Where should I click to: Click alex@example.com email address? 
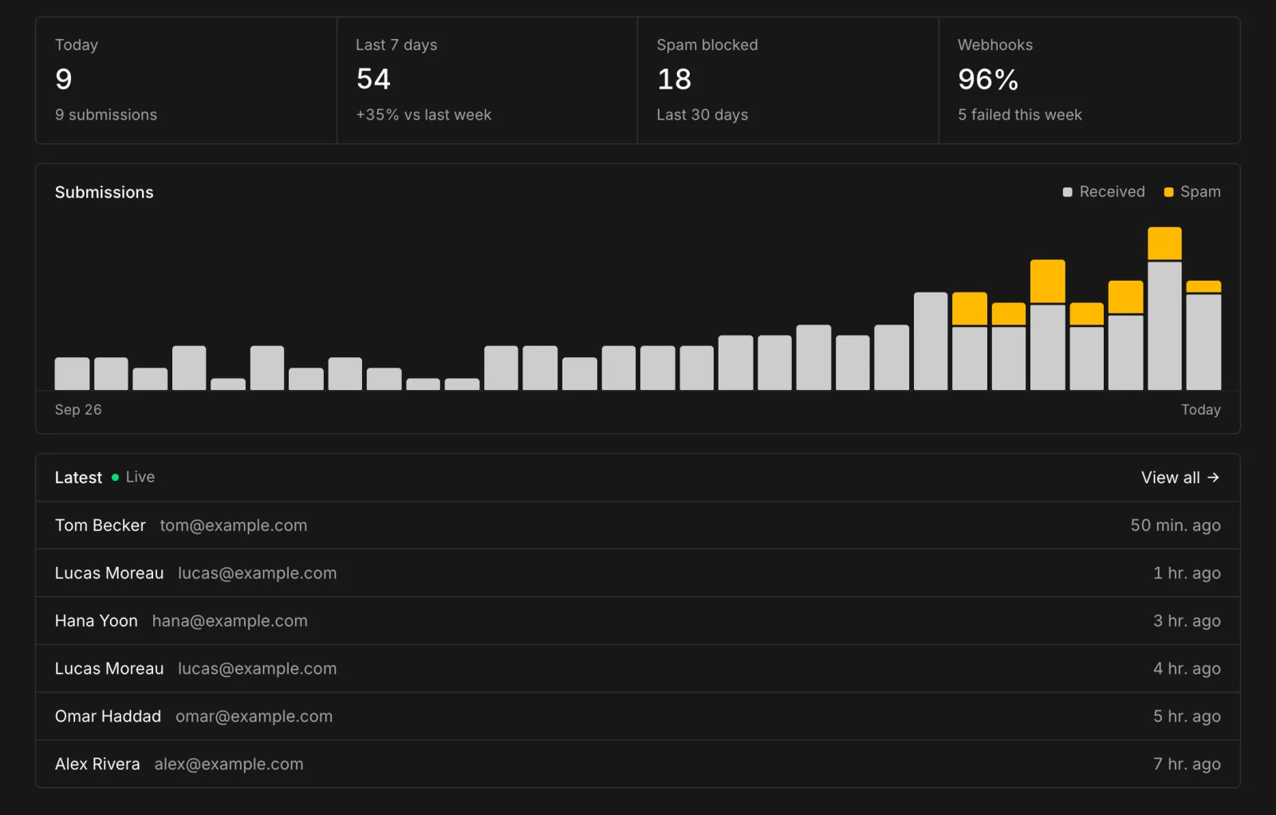229,764
